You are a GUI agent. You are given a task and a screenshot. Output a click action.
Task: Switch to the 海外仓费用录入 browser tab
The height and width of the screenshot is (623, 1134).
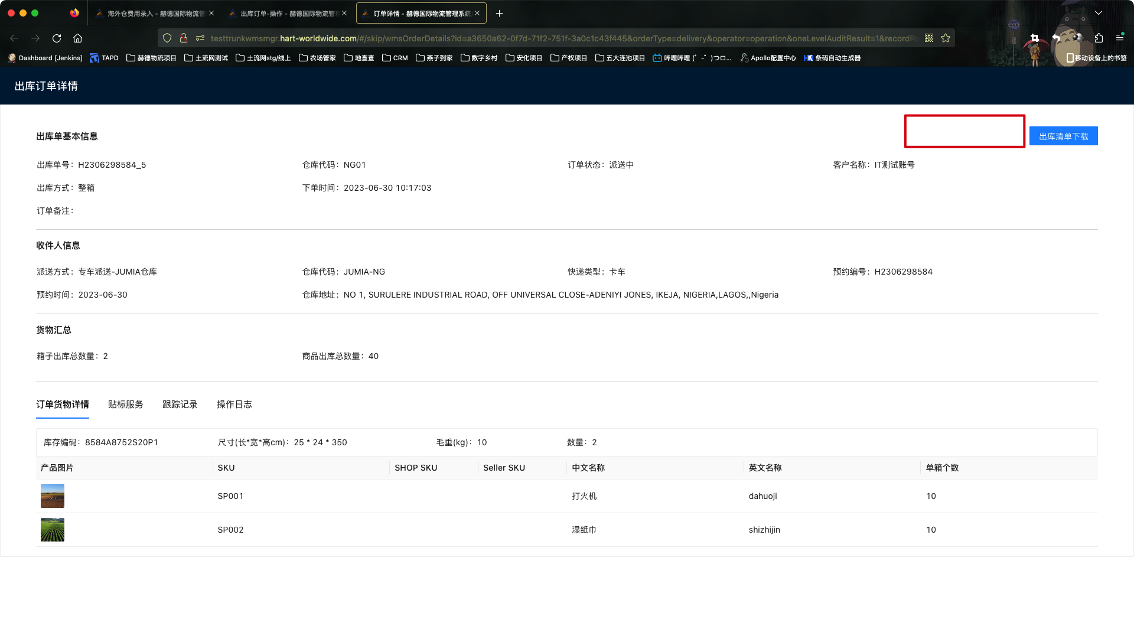coord(155,14)
